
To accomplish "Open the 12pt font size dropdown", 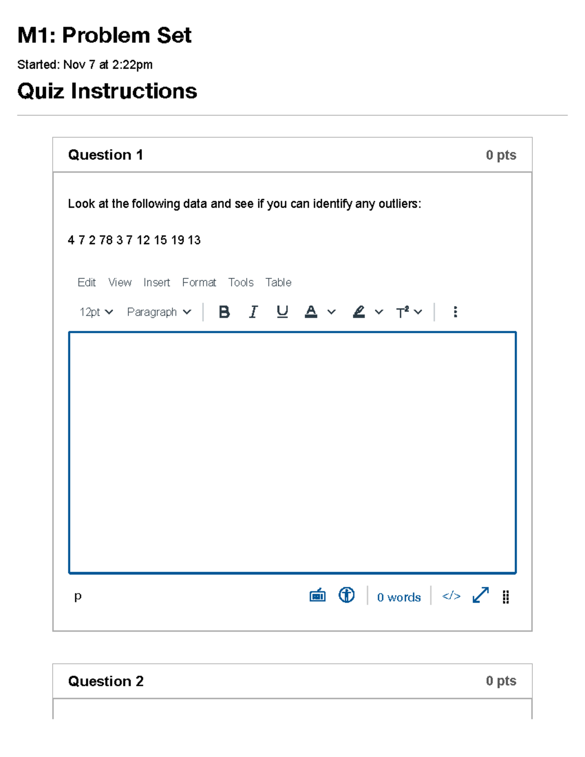I will point(96,311).
